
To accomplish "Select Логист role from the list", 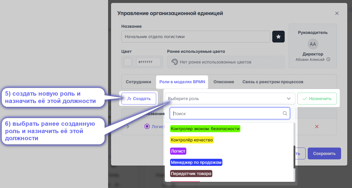I will (178, 151).
